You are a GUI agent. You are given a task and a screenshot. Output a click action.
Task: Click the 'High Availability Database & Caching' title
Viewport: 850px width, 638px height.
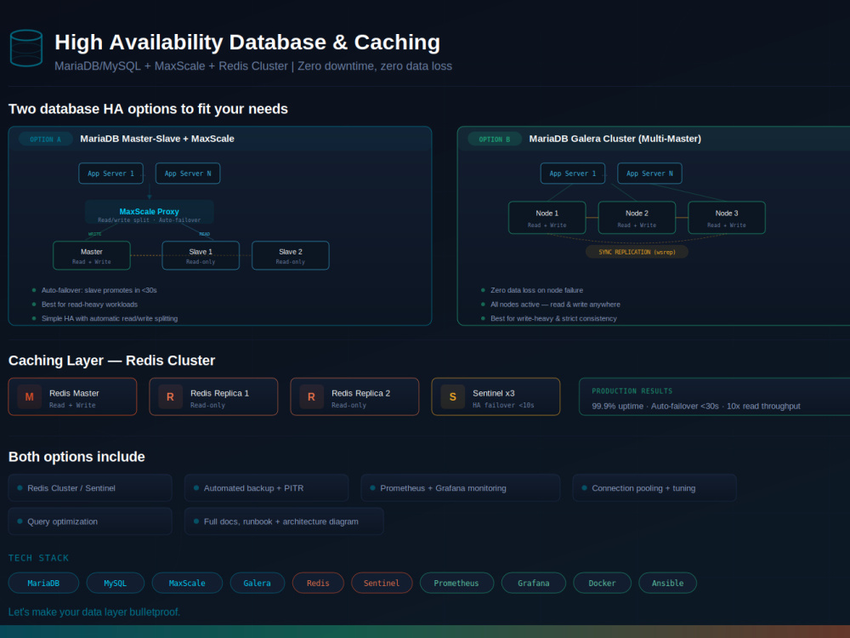(247, 43)
